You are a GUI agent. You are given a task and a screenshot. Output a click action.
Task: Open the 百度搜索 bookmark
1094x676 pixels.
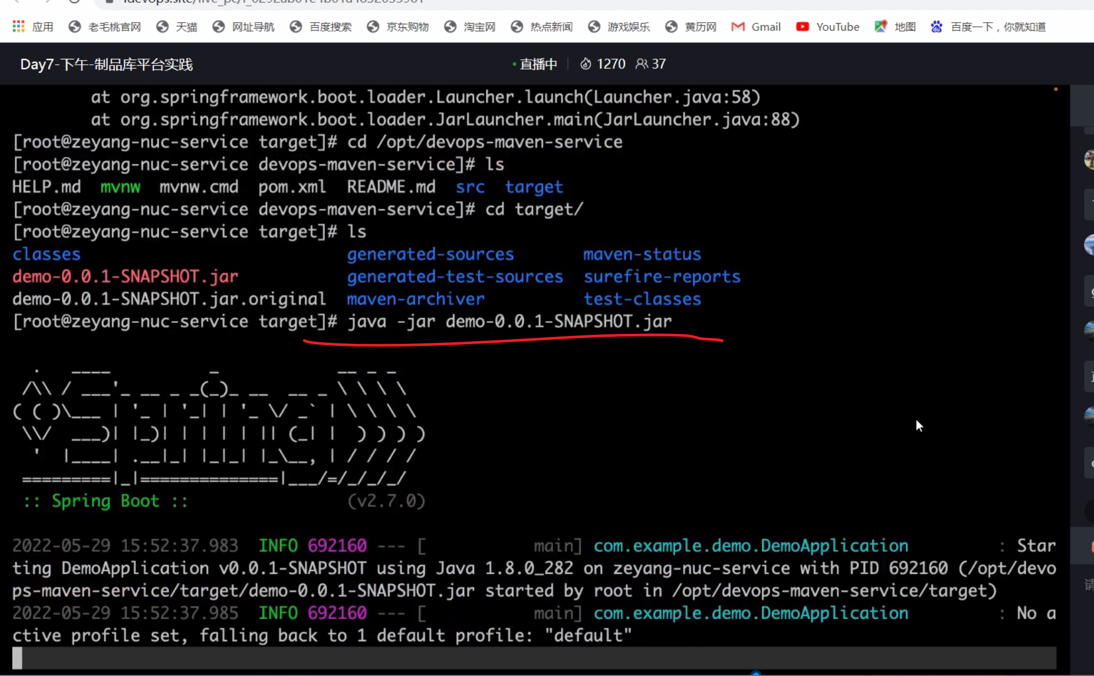321,26
